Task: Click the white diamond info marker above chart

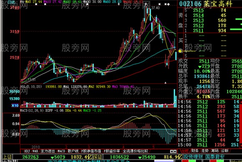Action: [x=169, y=4]
